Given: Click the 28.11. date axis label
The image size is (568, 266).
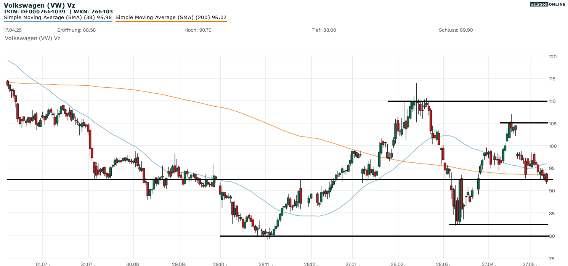Looking at the screenshot, I should (266, 264).
